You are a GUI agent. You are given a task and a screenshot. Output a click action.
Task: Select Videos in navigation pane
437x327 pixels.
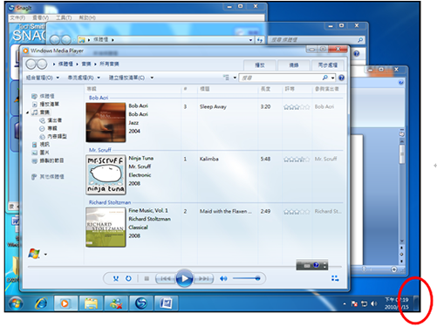tap(41, 145)
